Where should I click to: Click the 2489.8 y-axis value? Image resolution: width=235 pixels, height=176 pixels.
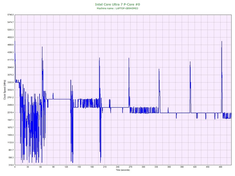pos(11,105)
